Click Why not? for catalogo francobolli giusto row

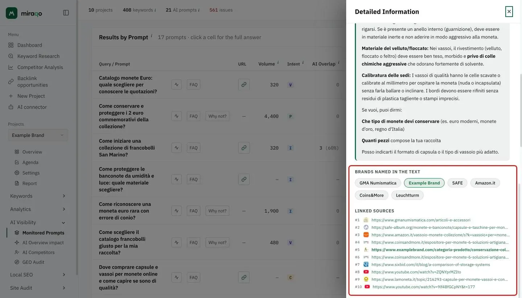(217, 243)
